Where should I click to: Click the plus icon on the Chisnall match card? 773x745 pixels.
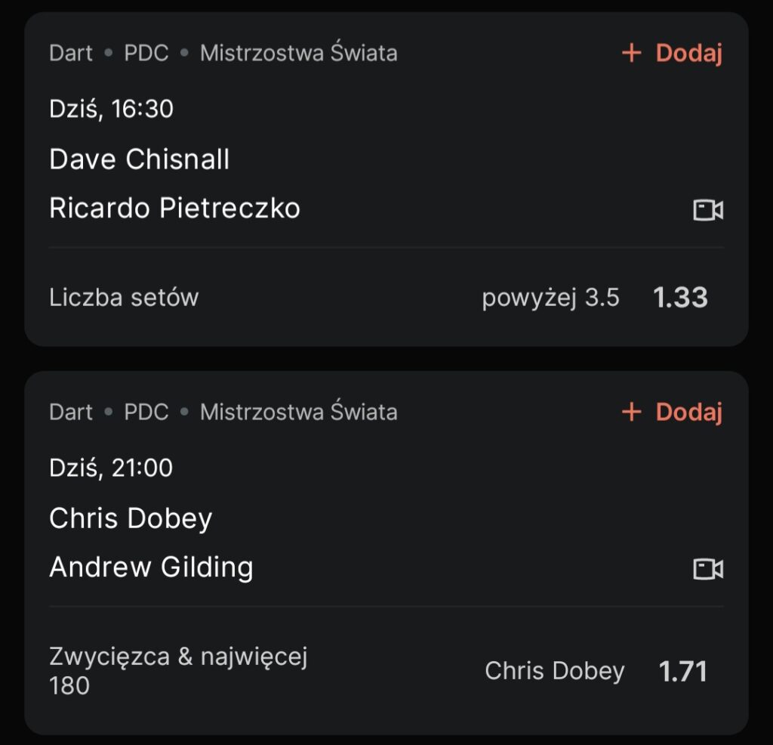click(631, 53)
